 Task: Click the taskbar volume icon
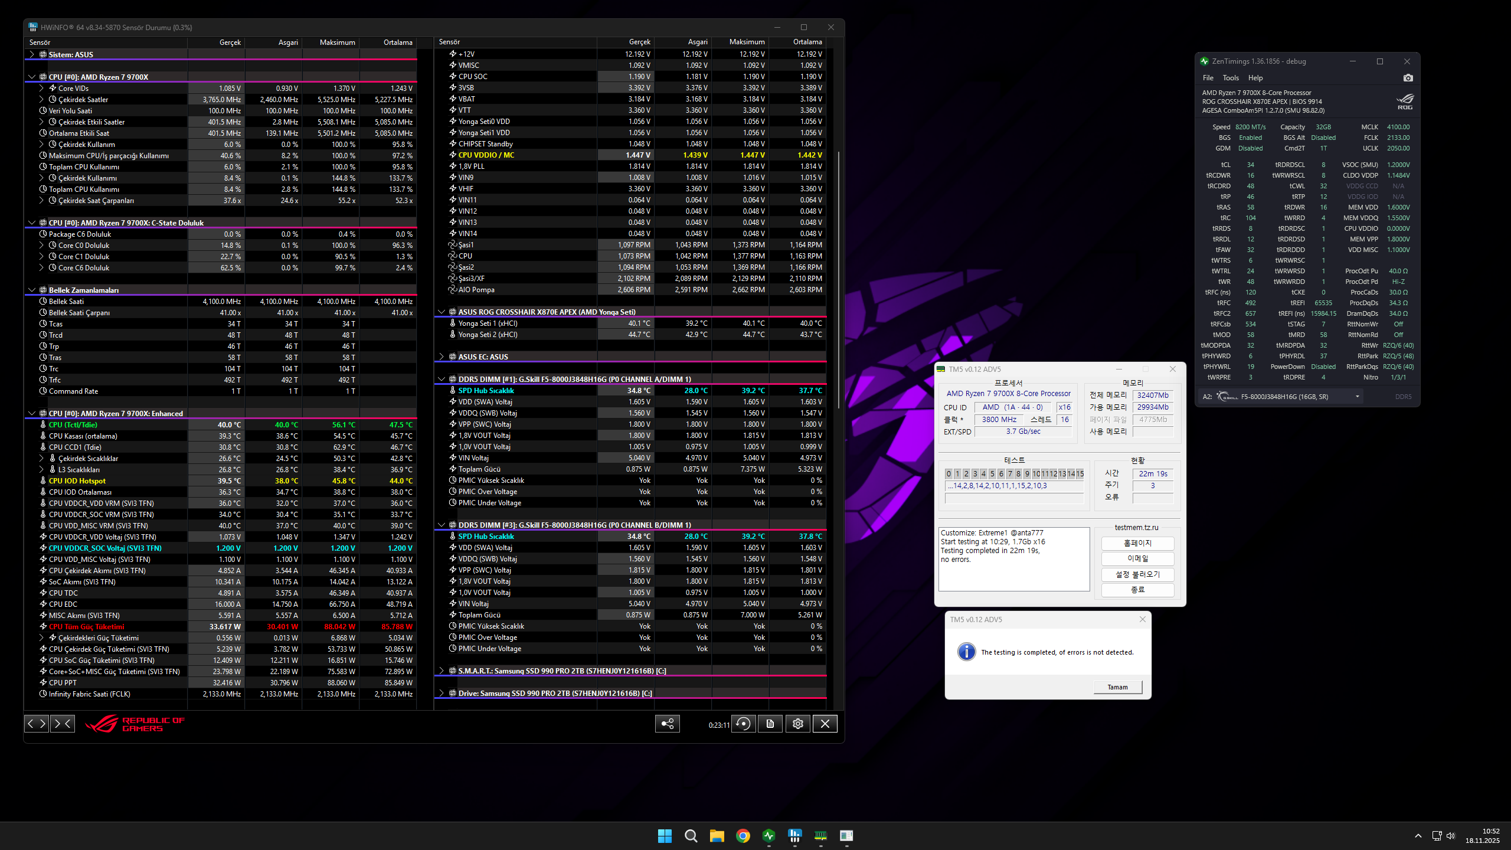coord(1451,836)
